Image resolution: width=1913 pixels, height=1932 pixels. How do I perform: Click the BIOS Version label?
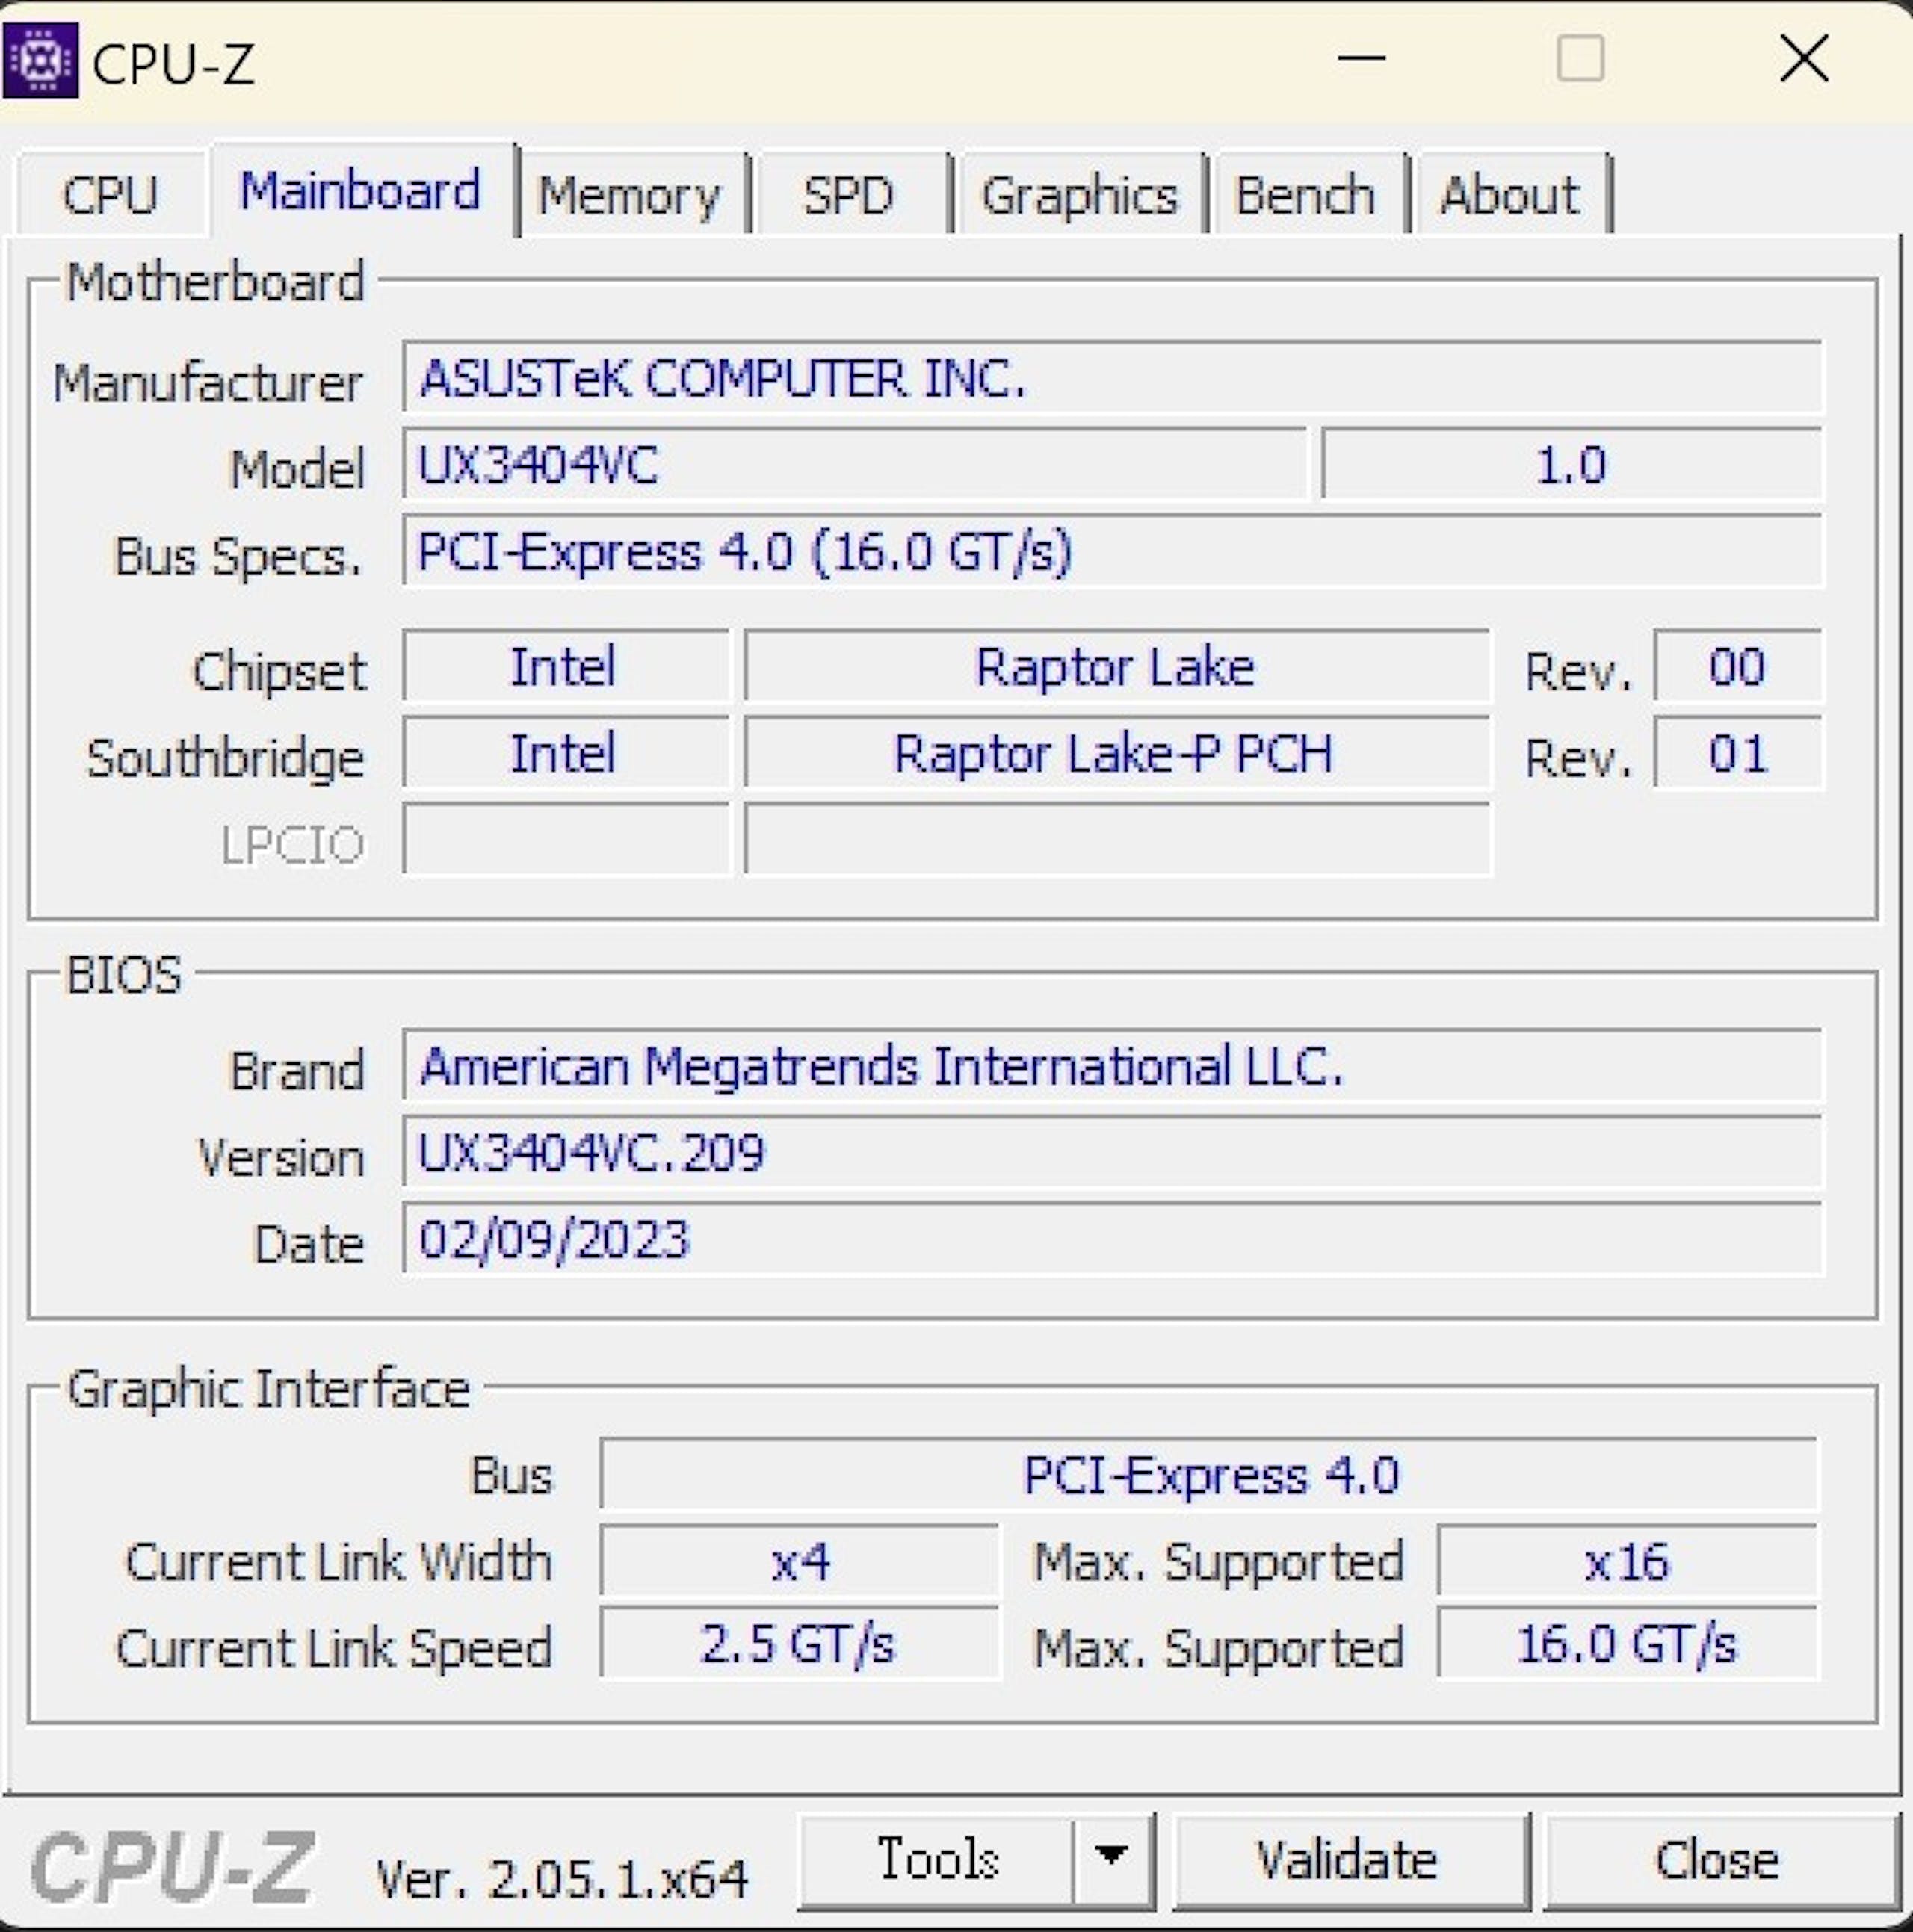pos(281,1158)
